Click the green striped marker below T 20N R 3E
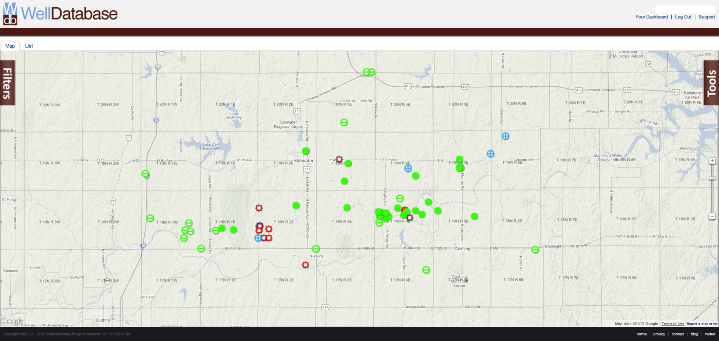This screenshot has height=341, width=719. point(344,122)
